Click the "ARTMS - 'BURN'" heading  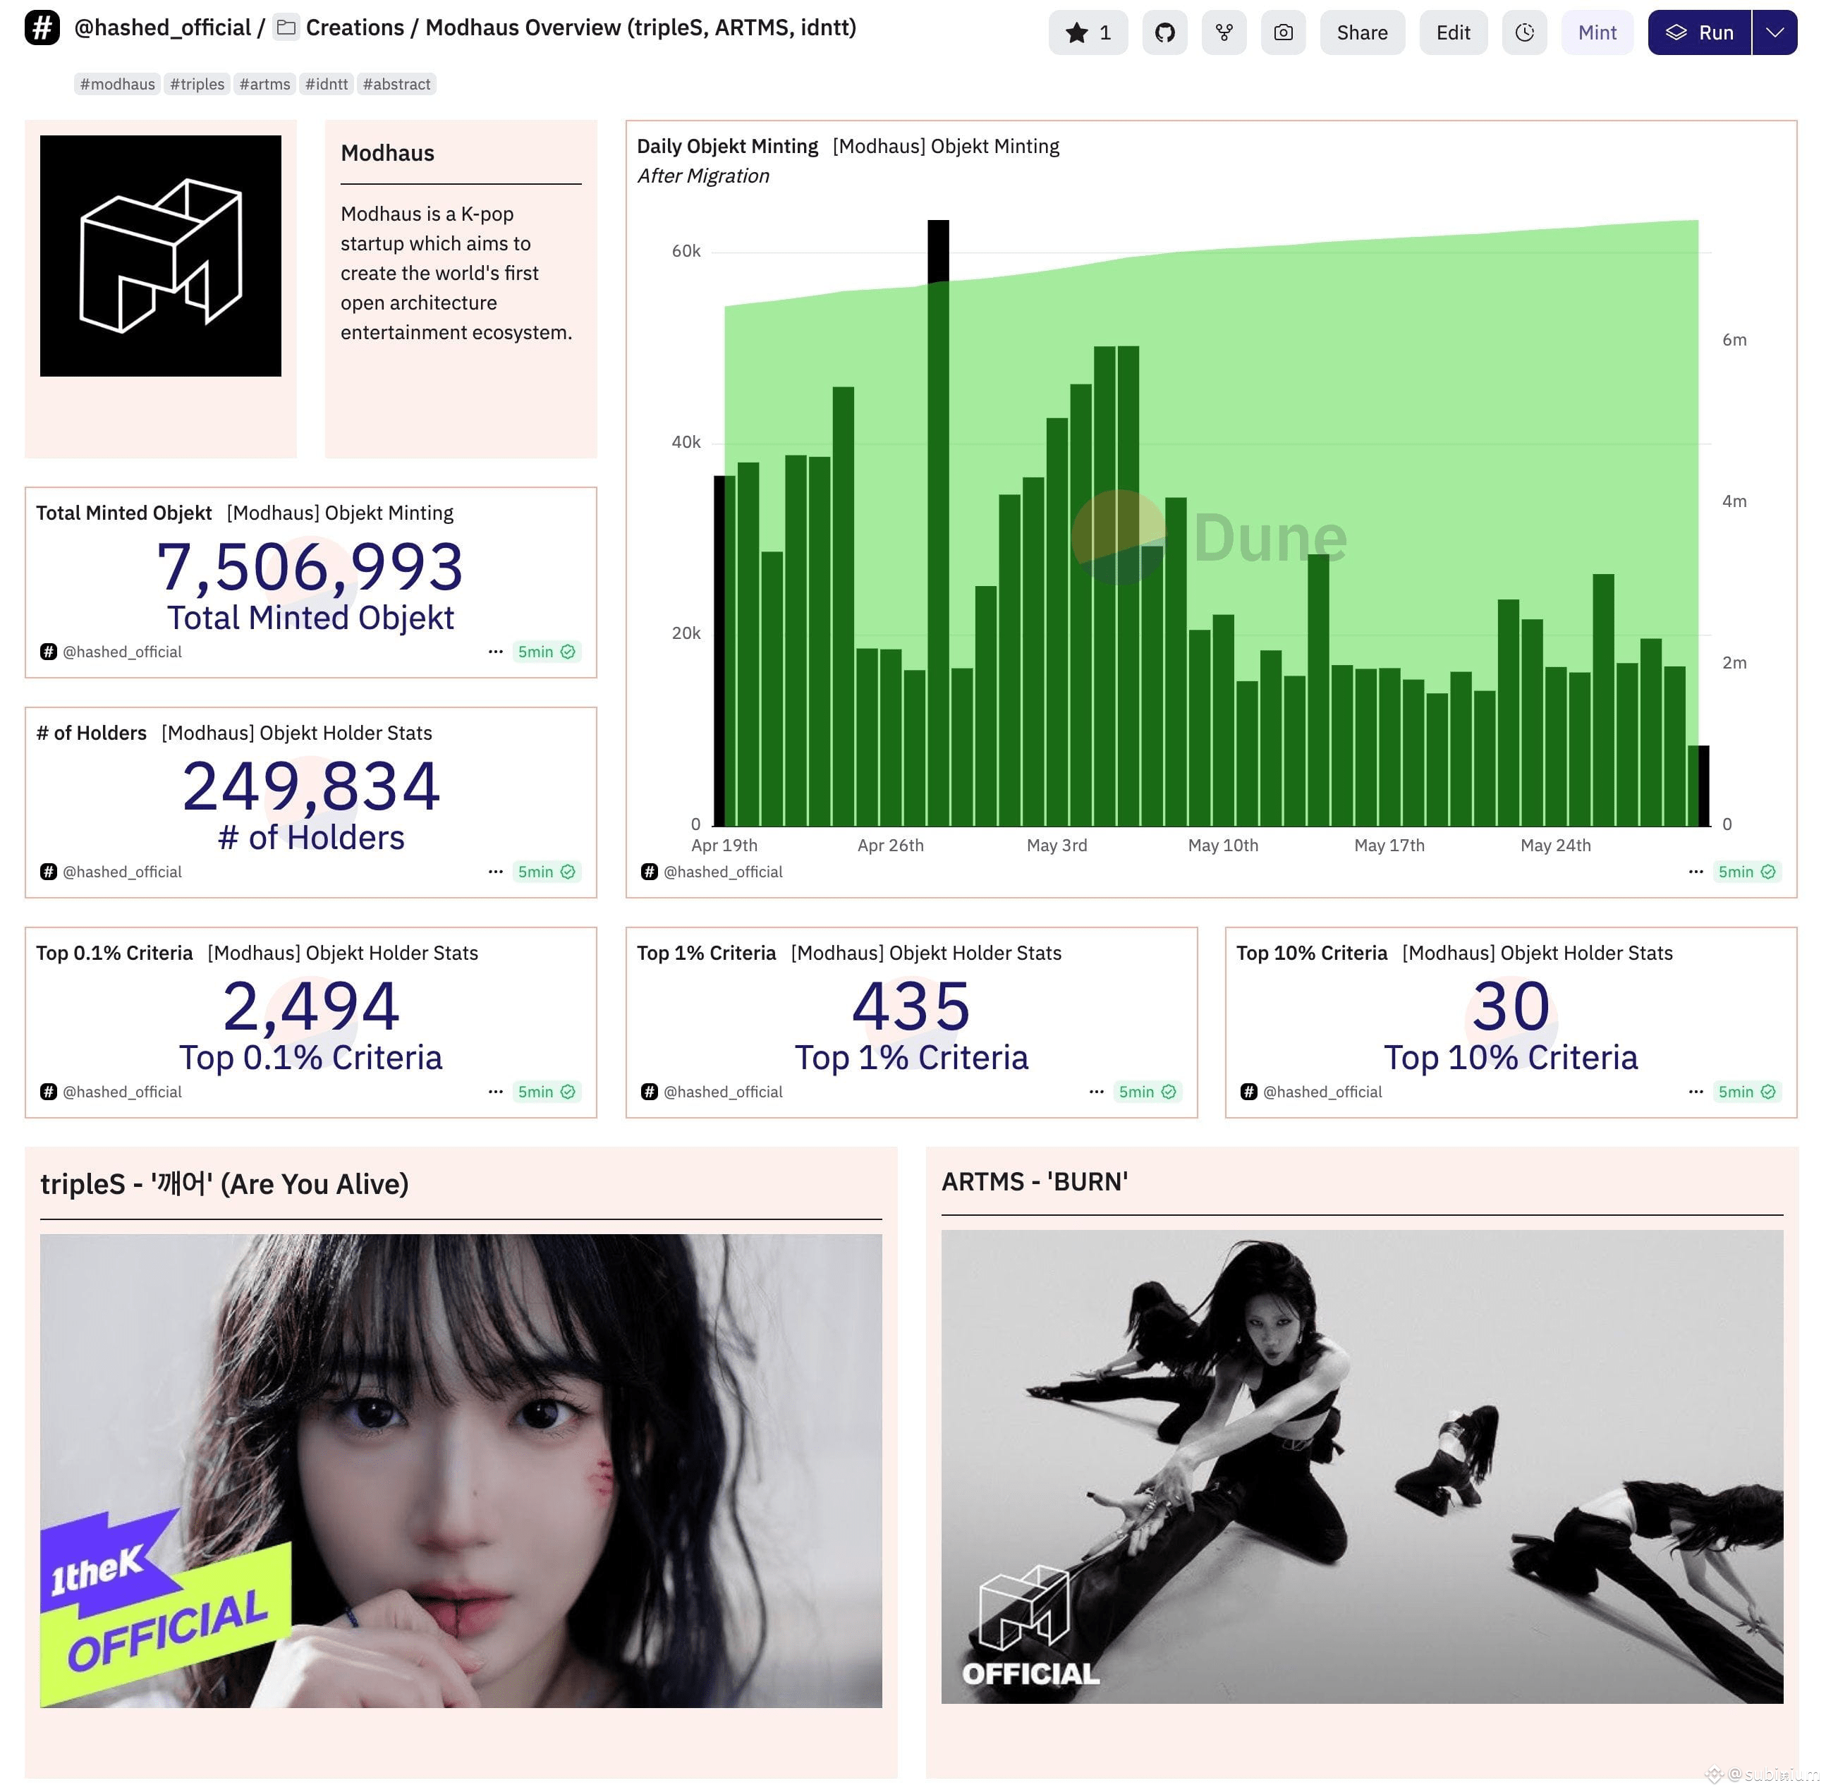pyautogui.click(x=1035, y=1182)
